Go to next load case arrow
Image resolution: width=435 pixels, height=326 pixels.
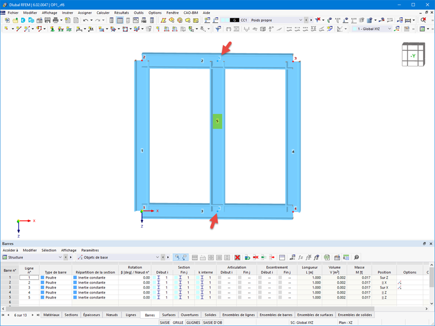click(x=311, y=20)
